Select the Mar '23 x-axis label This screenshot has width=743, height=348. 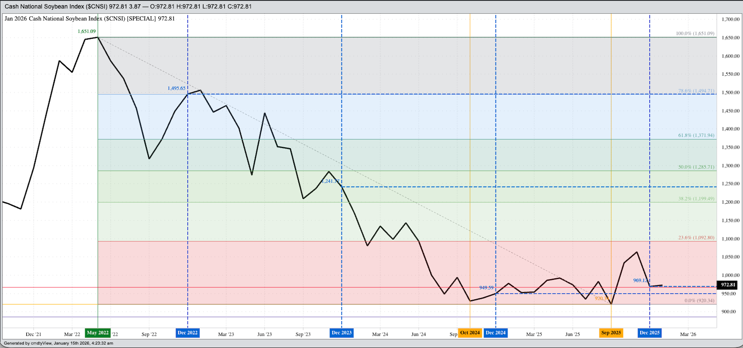point(226,334)
